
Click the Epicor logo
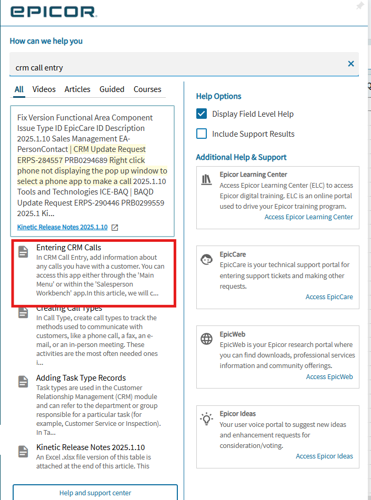[x=54, y=12]
